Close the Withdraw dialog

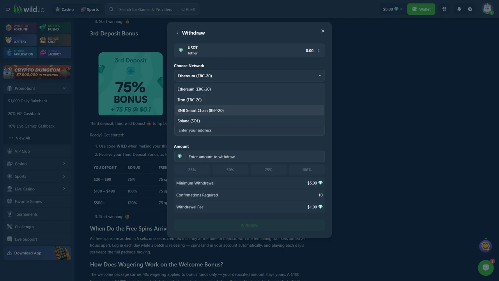[322, 31]
